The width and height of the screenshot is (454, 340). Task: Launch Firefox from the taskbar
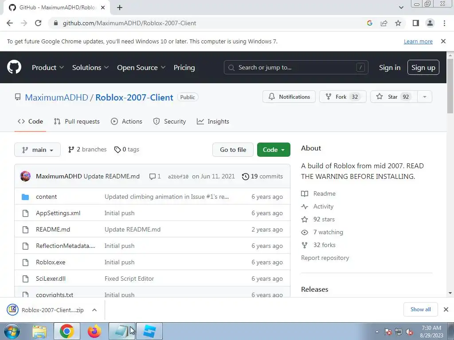94,331
